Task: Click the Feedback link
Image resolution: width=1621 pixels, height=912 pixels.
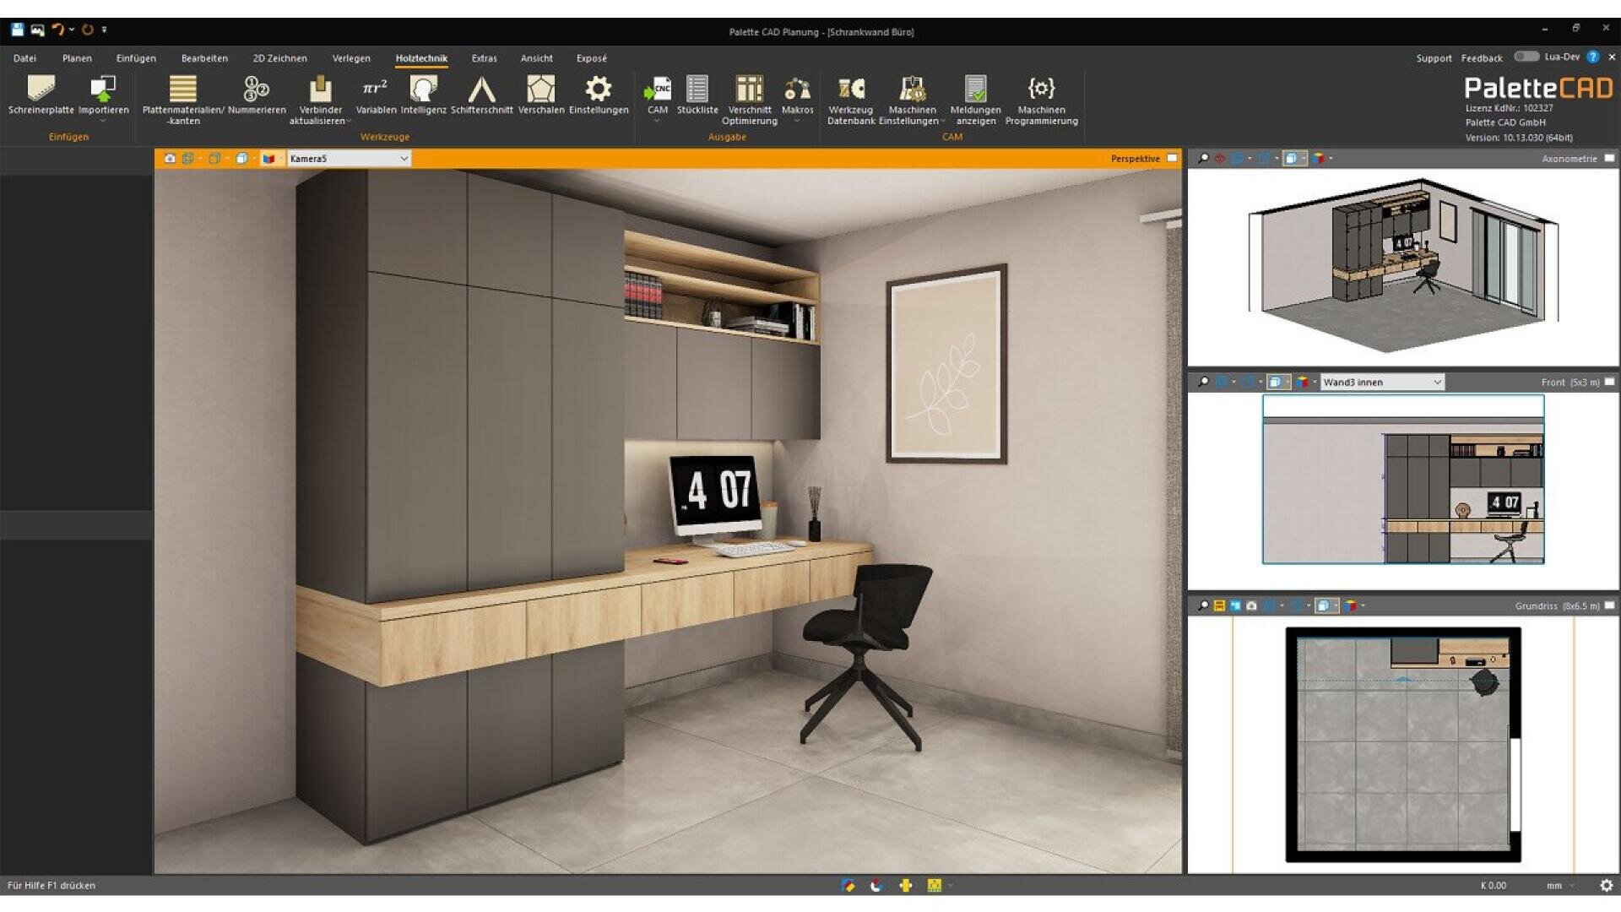Action: tap(1481, 58)
